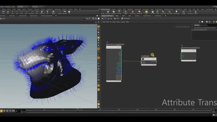Jump to obj in network path
The image size is (217, 122).
point(110,19)
